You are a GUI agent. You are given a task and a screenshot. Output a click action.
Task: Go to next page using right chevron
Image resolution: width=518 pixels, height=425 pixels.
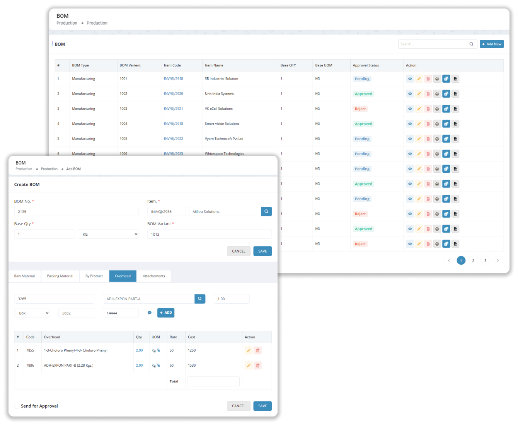tap(498, 261)
